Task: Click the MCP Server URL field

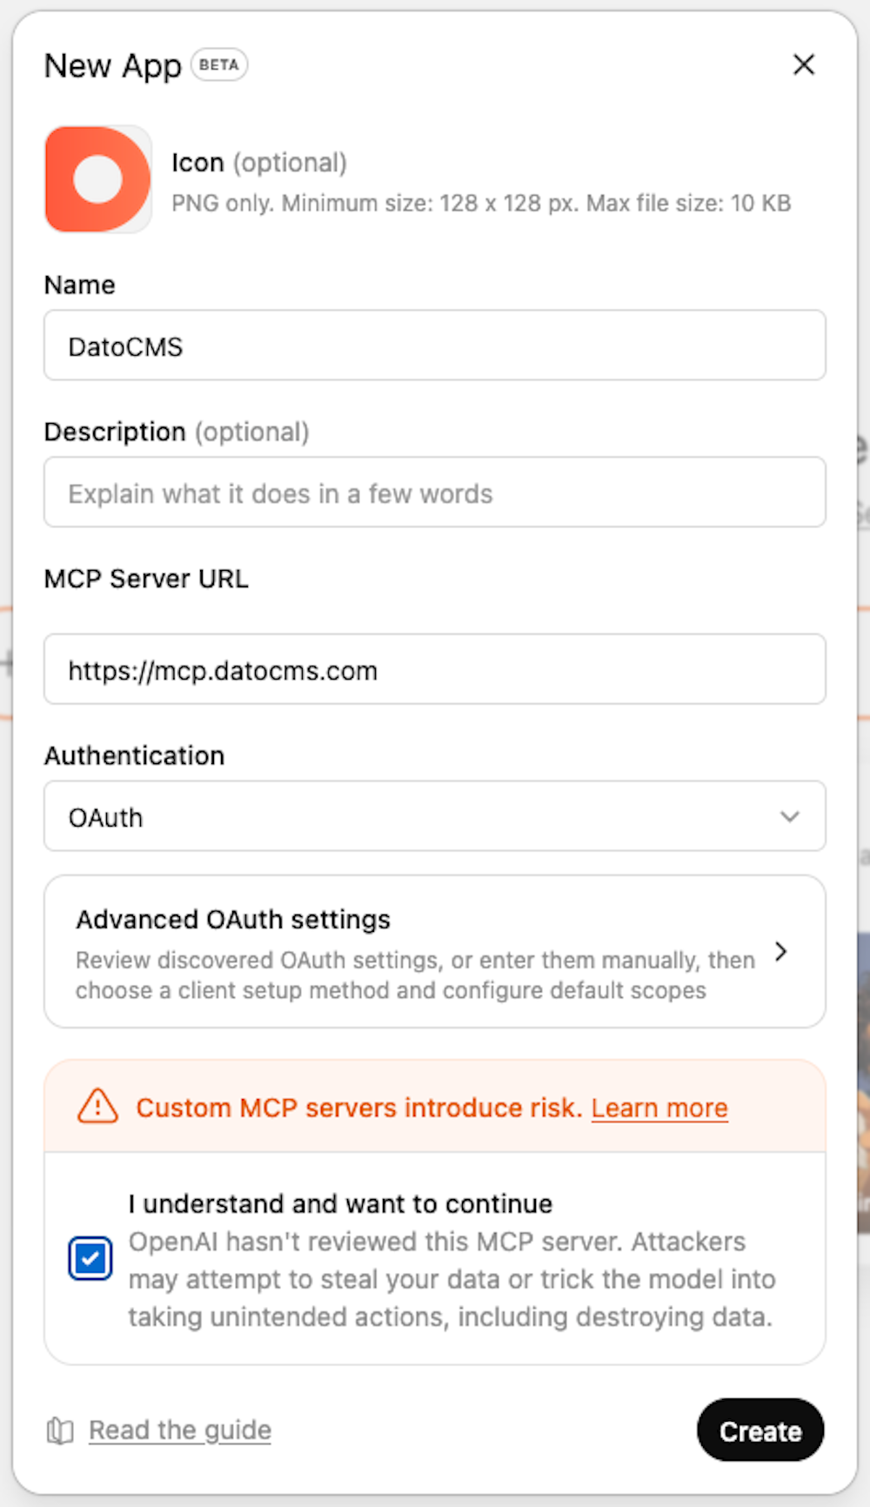Action: [435, 669]
